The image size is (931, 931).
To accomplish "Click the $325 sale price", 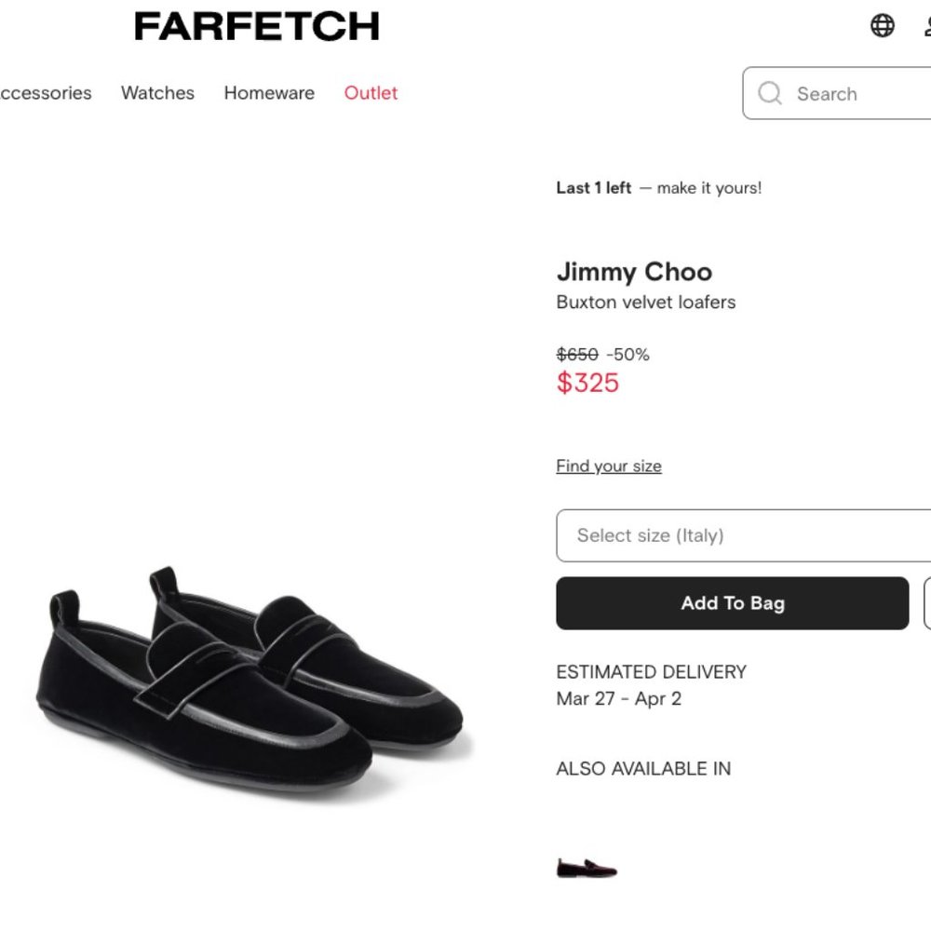I will [587, 383].
